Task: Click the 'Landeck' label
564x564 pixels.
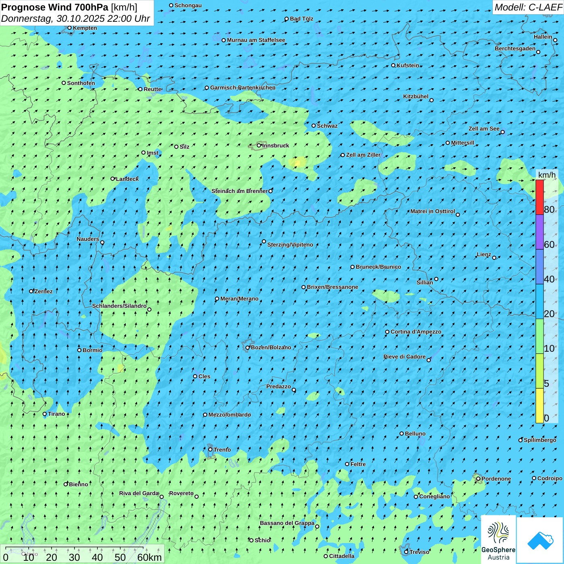Action: (x=127, y=179)
